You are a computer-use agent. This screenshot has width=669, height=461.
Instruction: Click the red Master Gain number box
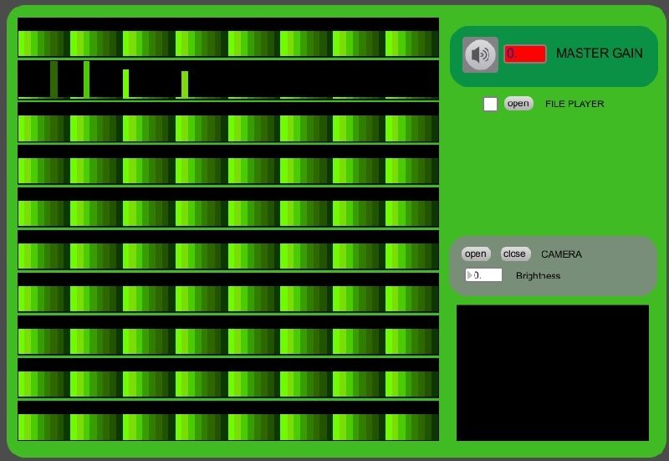(525, 54)
